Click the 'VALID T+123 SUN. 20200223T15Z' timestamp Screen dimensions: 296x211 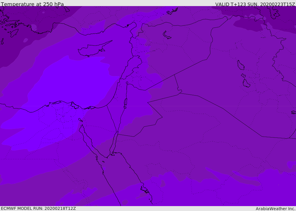tap(255, 4)
